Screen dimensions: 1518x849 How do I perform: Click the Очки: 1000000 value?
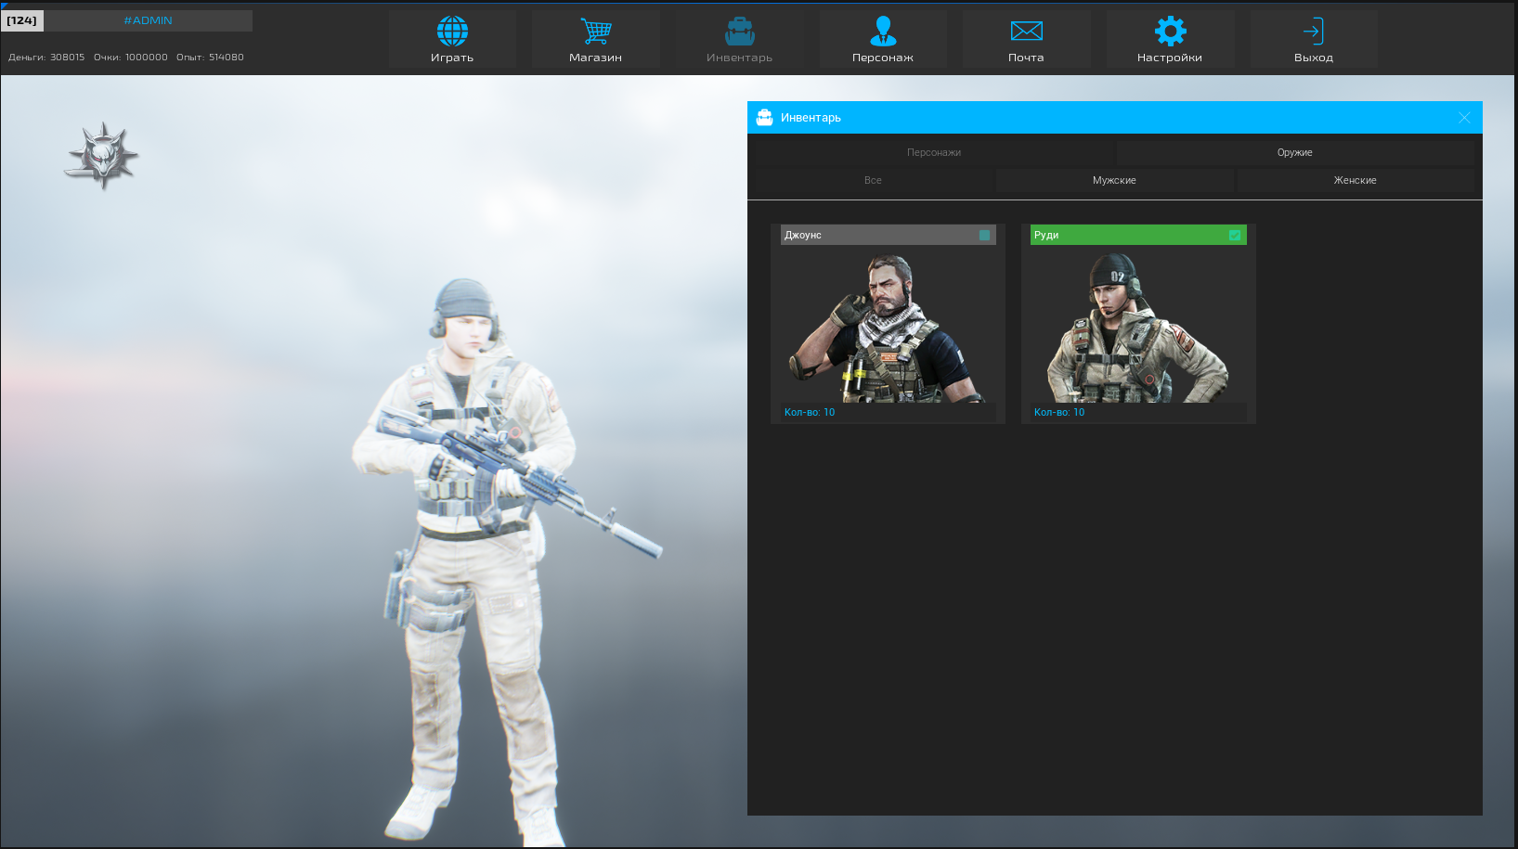[131, 58]
